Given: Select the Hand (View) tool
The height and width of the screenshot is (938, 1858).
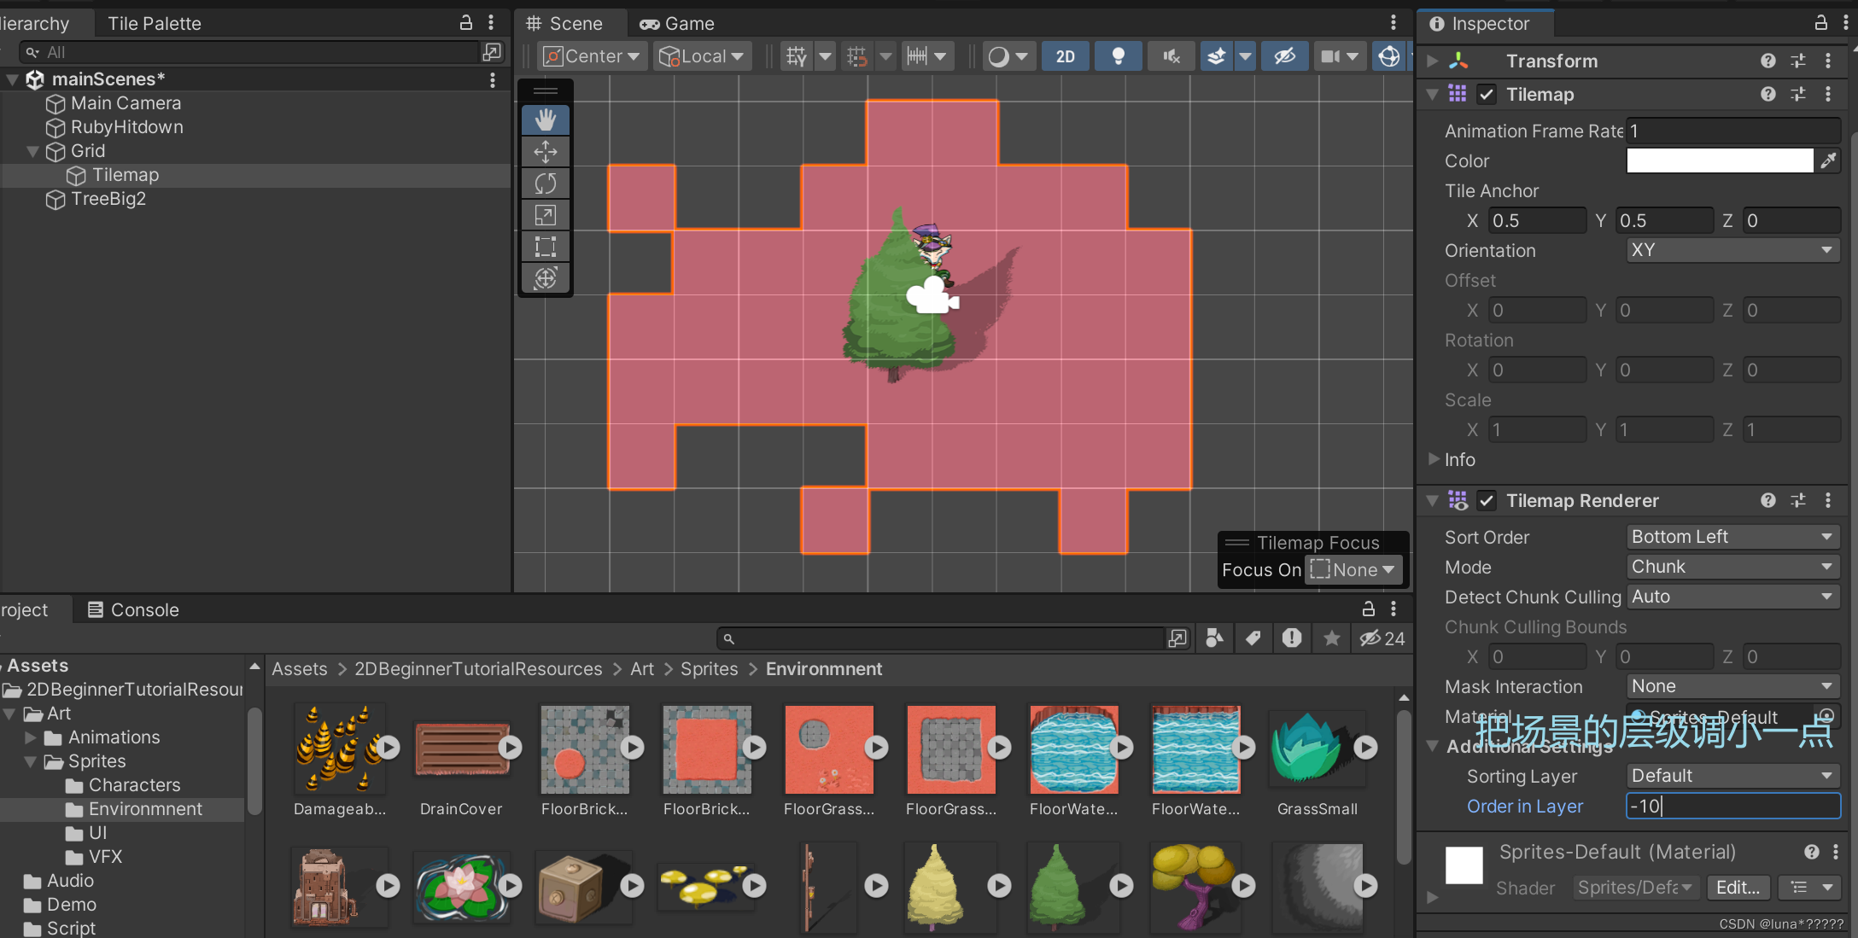Looking at the screenshot, I should [546, 120].
